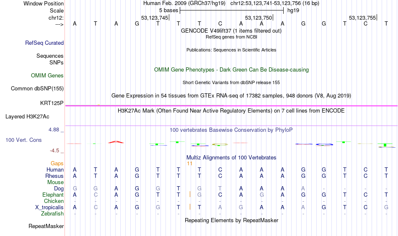The height and width of the screenshot is (236, 398).
Task: Click orange insertion bar in Elephant row
Action: coord(190,195)
